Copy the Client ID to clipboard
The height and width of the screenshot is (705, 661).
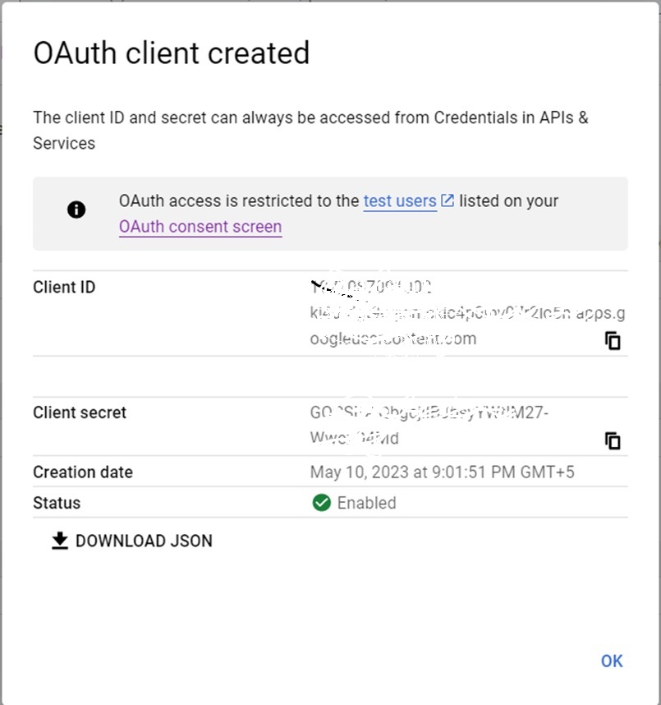[x=613, y=340]
